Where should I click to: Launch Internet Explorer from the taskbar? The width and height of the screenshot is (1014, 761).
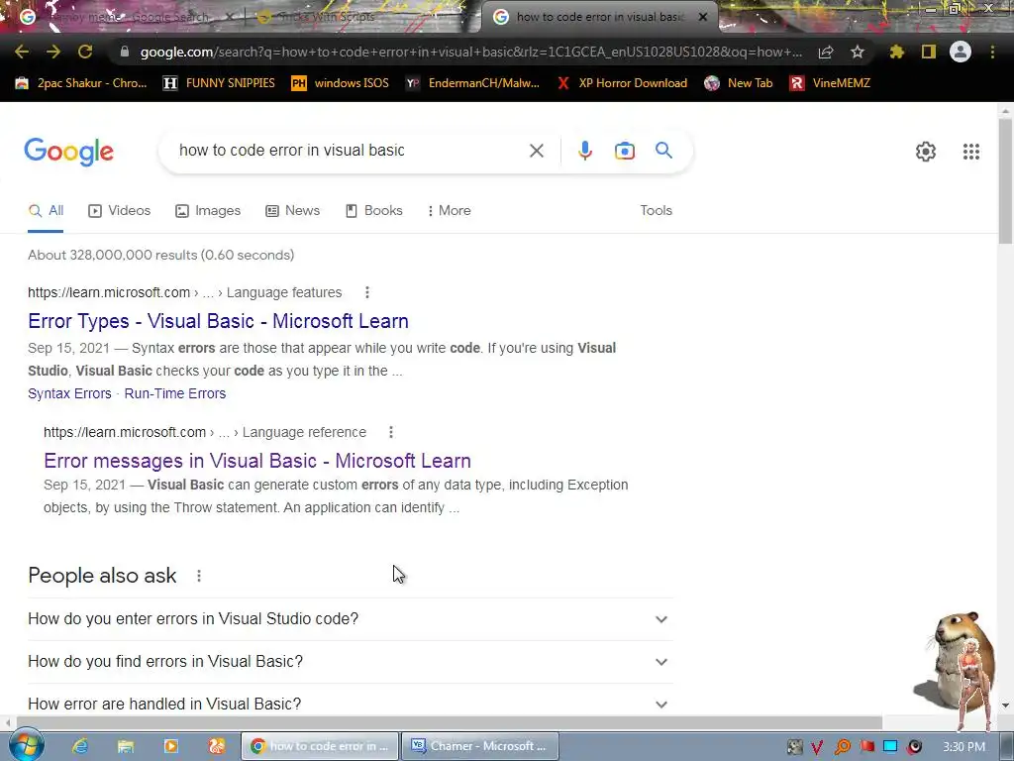coord(80,746)
